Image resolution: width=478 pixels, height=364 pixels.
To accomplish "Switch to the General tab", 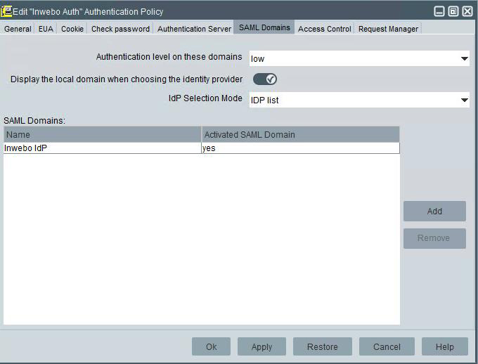I will tap(18, 29).
